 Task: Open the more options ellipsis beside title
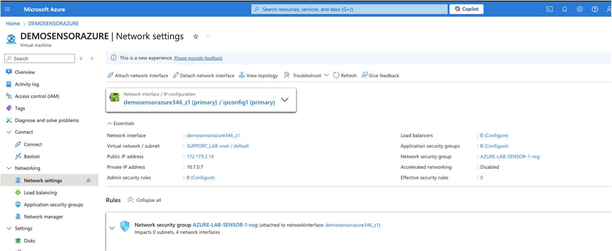coord(208,36)
